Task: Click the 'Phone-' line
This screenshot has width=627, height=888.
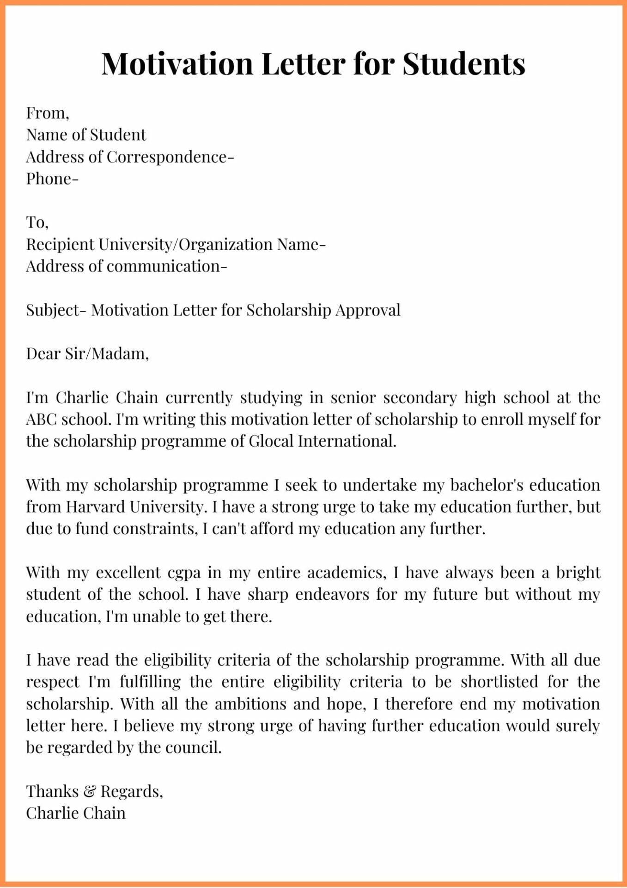Action: click(52, 179)
